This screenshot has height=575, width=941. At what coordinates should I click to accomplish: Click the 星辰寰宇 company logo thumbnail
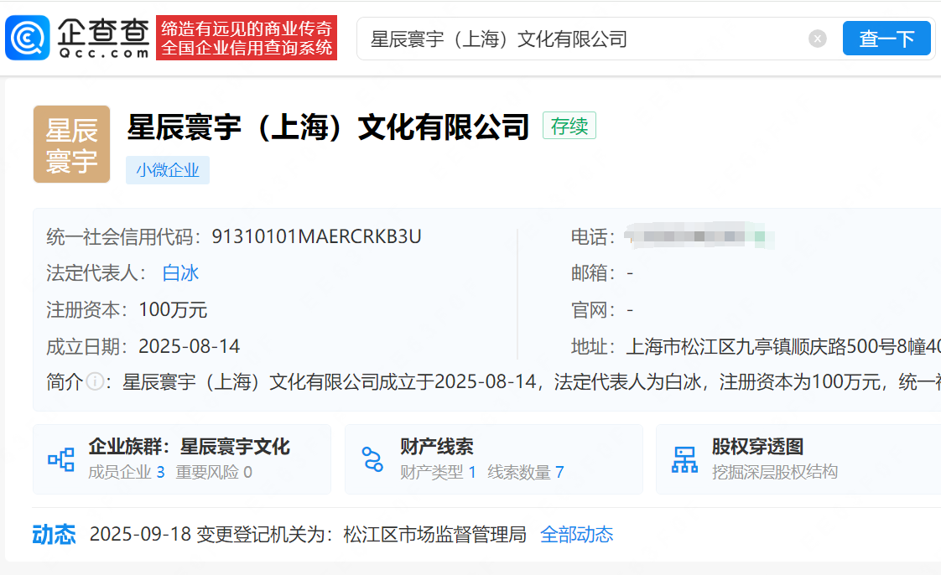(71, 144)
